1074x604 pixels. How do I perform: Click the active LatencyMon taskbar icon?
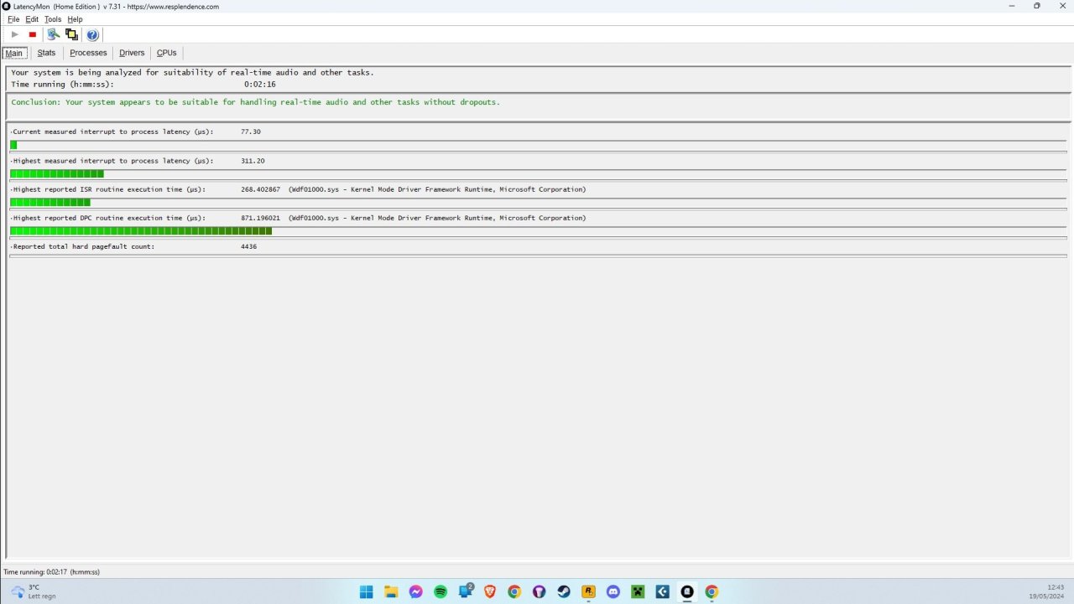pos(687,591)
